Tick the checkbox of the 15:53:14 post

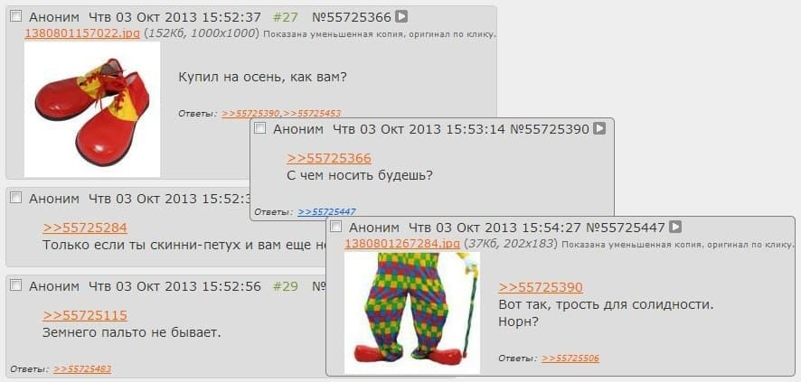[x=260, y=128]
